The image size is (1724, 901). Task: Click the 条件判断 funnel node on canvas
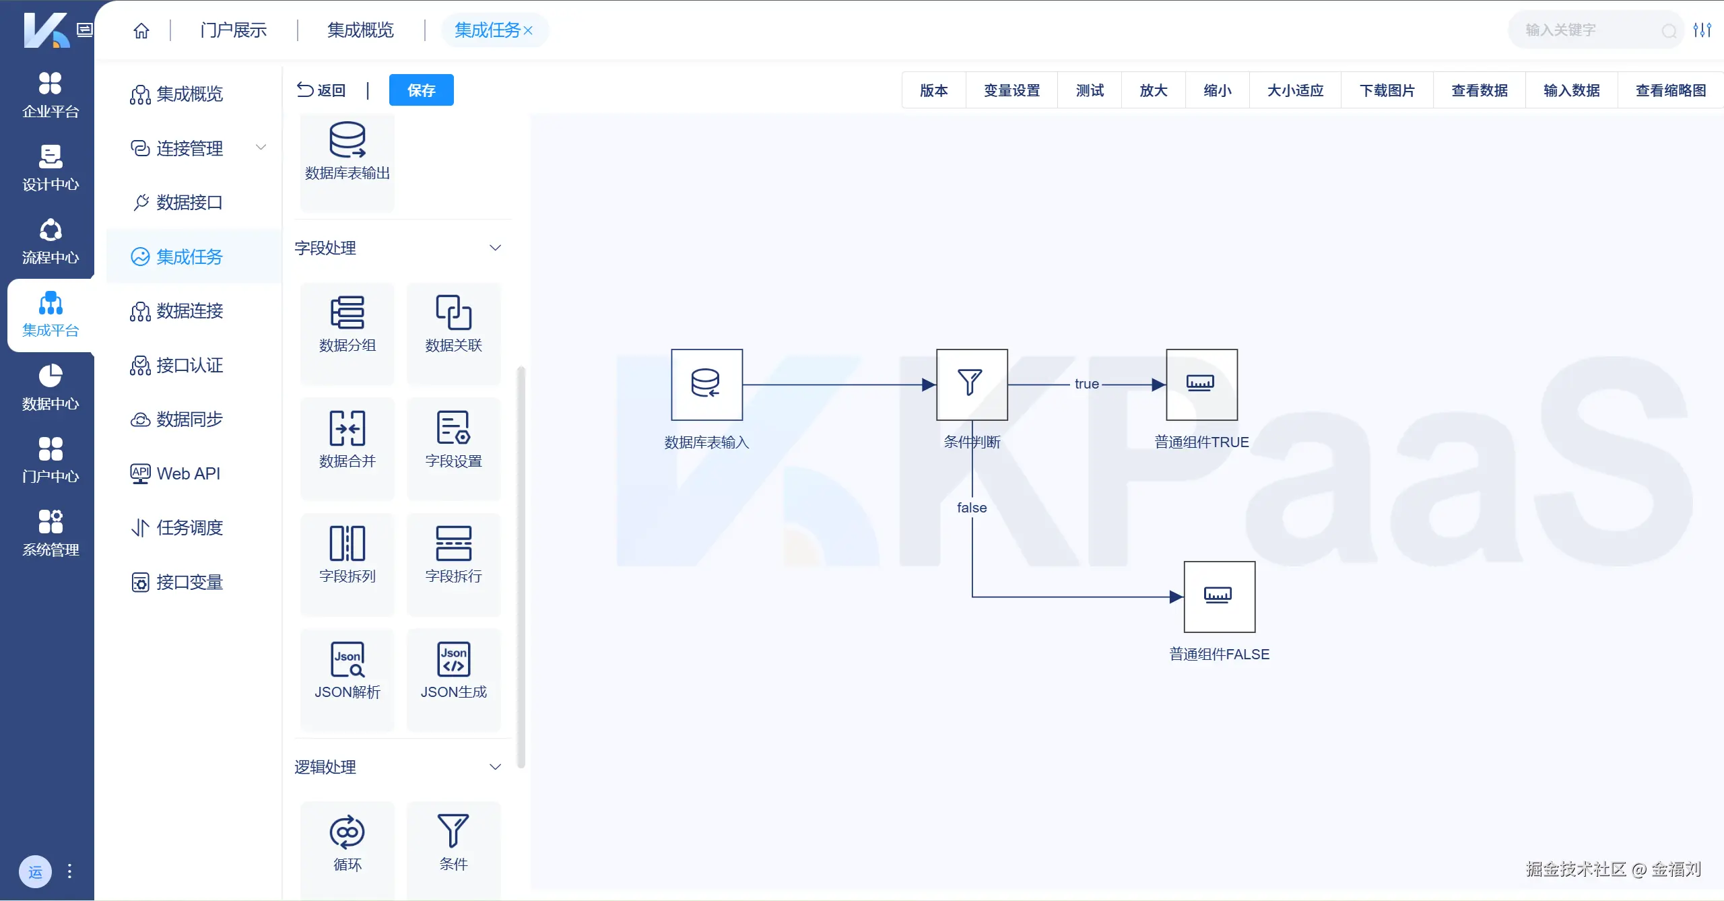[972, 385]
